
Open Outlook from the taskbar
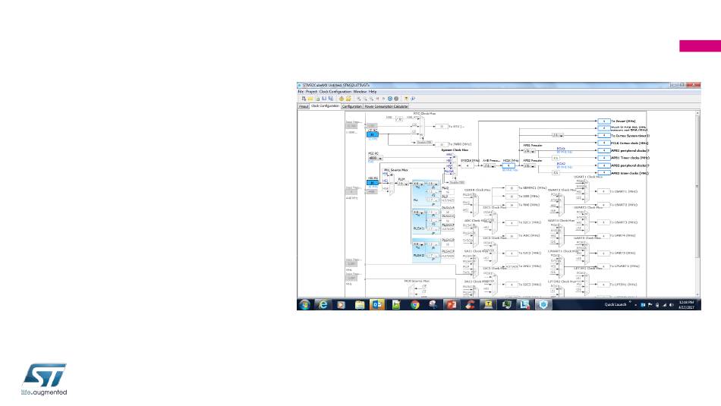click(x=377, y=304)
